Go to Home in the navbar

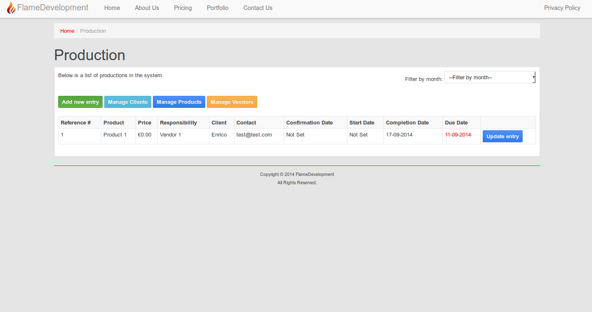point(112,8)
